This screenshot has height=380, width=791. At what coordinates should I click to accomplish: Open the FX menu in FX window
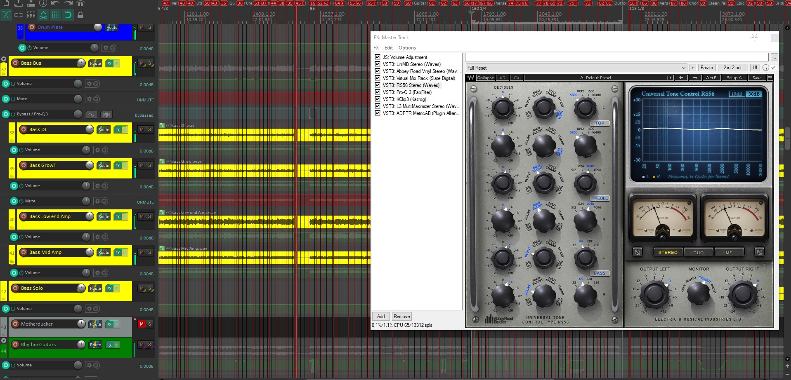click(376, 48)
